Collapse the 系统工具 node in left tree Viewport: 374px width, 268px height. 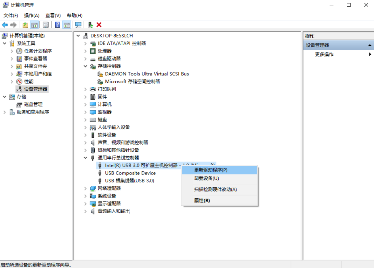4,43
